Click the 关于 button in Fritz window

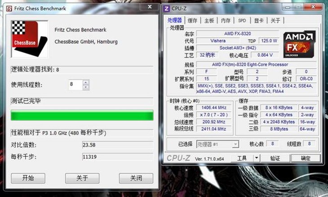click(82, 178)
